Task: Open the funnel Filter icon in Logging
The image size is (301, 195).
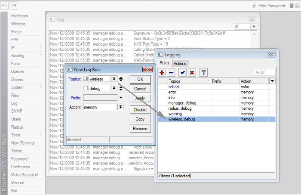Action: [x=204, y=72]
